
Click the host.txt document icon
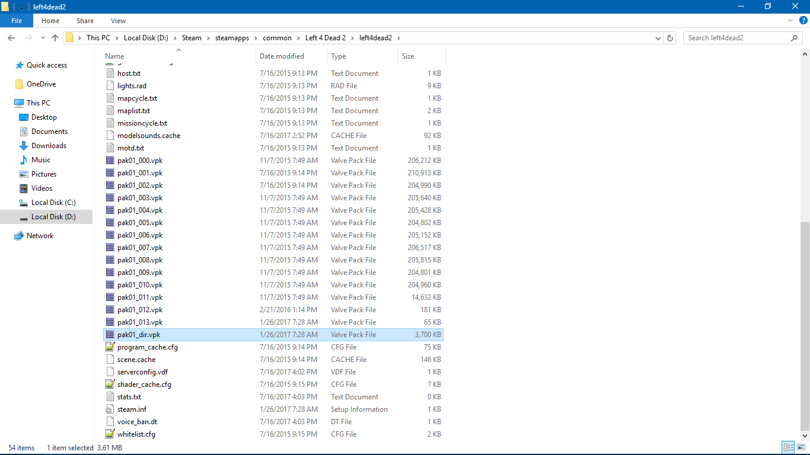pos(110,73)
